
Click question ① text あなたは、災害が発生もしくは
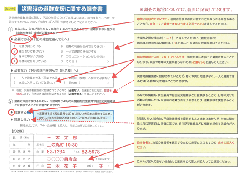click(65, 31)
